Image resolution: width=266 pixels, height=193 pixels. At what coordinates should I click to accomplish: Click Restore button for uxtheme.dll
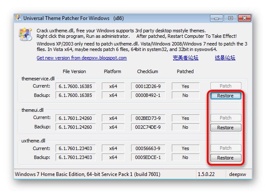[226, 158]
